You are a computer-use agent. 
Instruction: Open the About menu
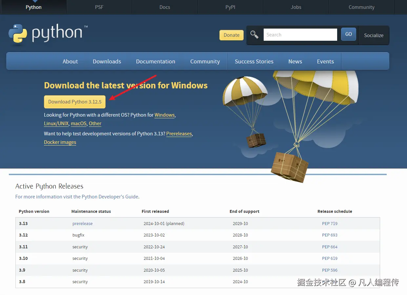click(70, 61)
